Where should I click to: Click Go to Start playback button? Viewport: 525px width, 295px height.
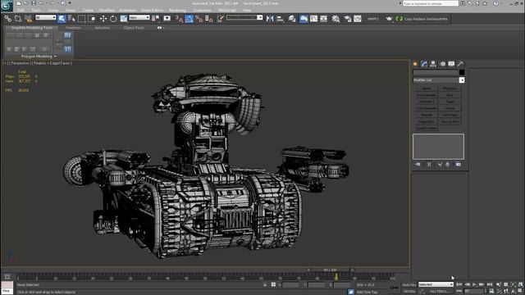(x=459, y=284)
